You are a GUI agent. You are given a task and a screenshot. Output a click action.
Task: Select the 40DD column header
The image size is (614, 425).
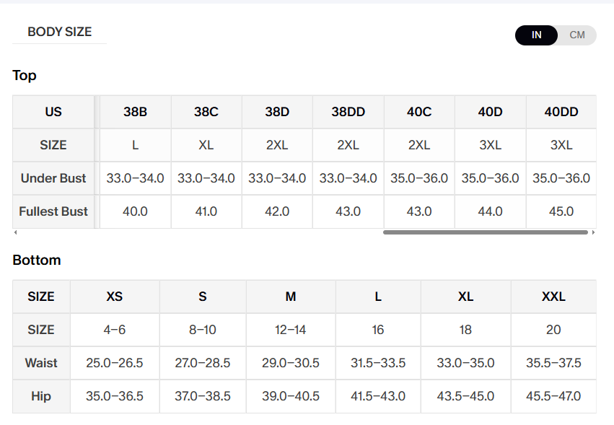coord(561,112)
